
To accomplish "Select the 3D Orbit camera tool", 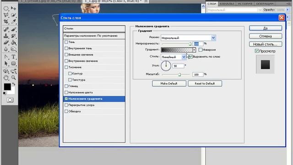I will (13, 71).
